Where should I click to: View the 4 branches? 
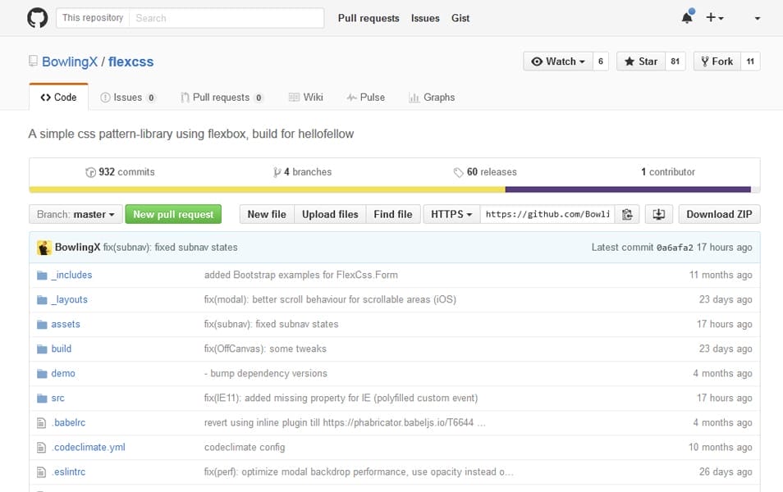(303, 172)
